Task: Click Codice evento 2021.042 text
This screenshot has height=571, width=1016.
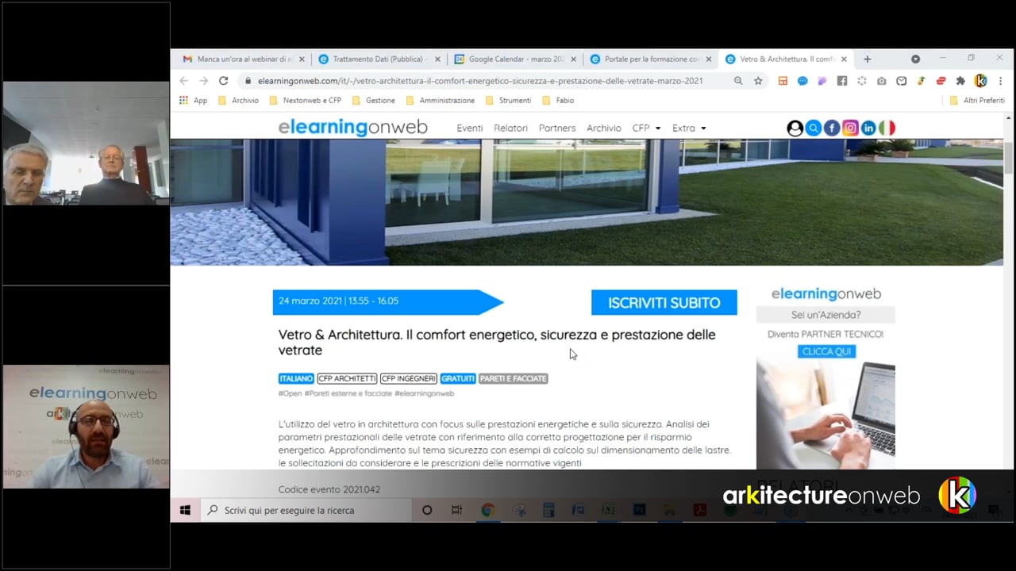Action: click(x=329, y=489)
